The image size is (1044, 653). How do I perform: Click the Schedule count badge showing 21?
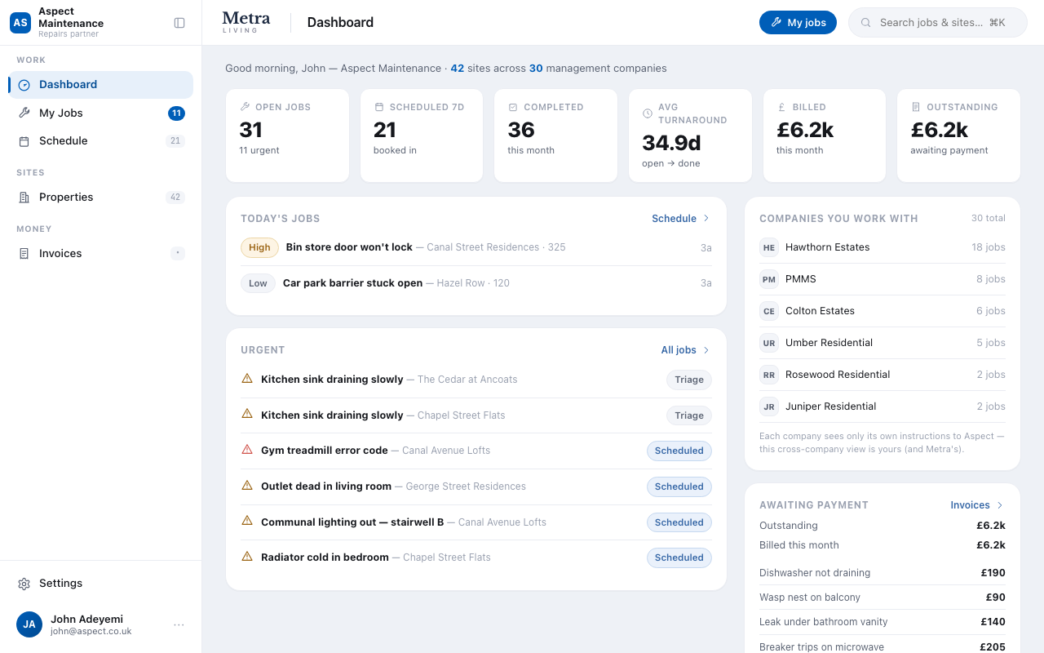pyautogui.click(x=175, y=141)
